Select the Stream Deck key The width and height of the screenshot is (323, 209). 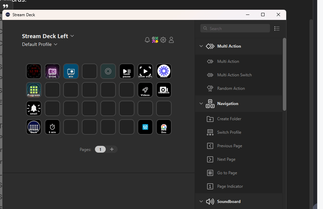(34, 127)
